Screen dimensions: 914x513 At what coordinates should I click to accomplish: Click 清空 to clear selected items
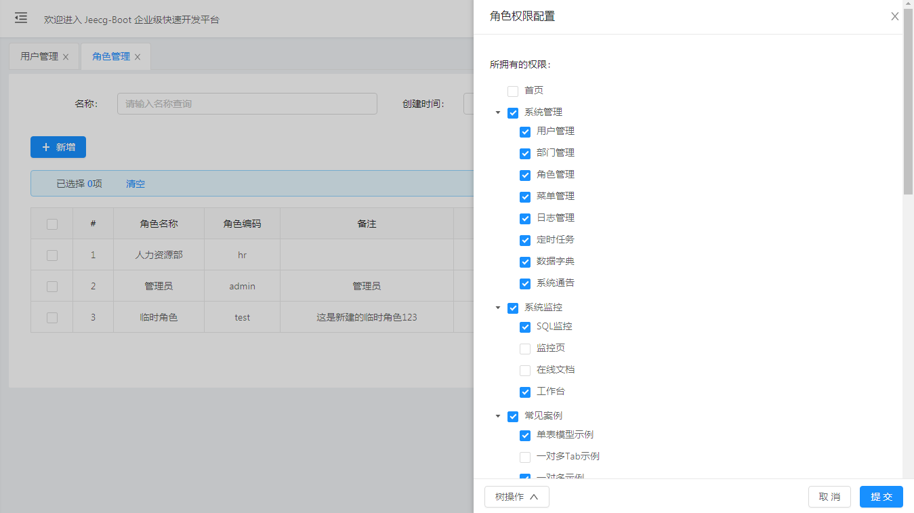coord(135,183)
